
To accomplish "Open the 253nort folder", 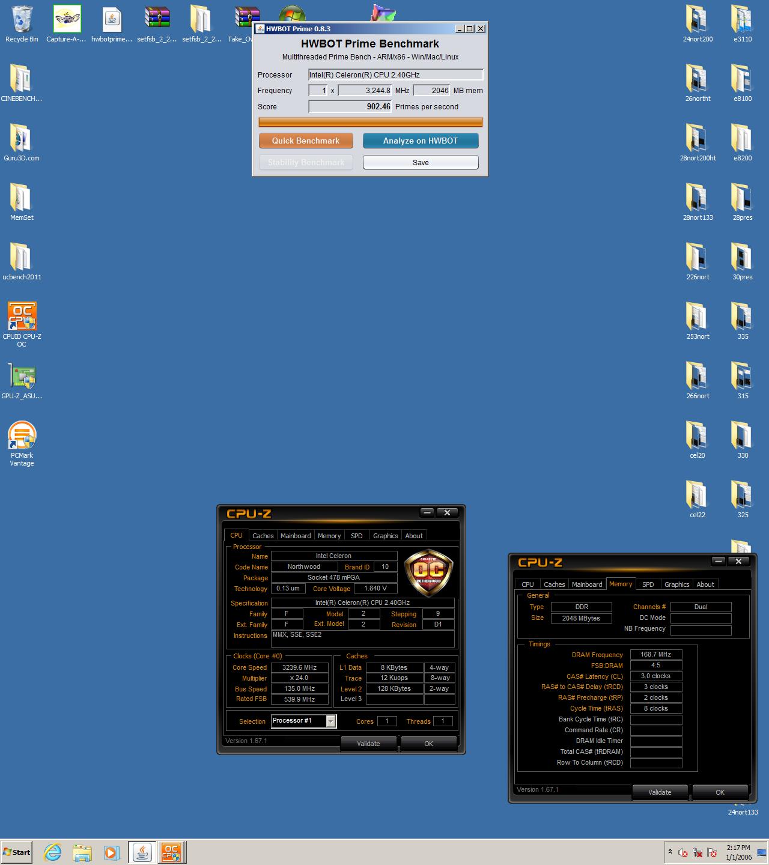I will pos(698,321).
